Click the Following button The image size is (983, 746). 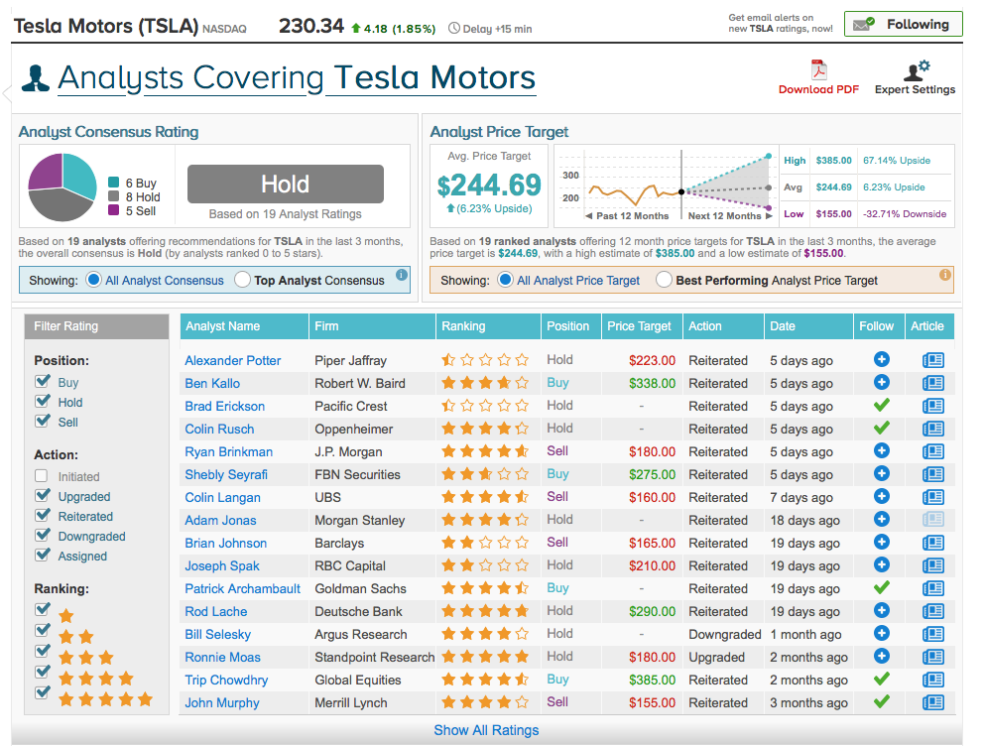(x=904, y=25)
